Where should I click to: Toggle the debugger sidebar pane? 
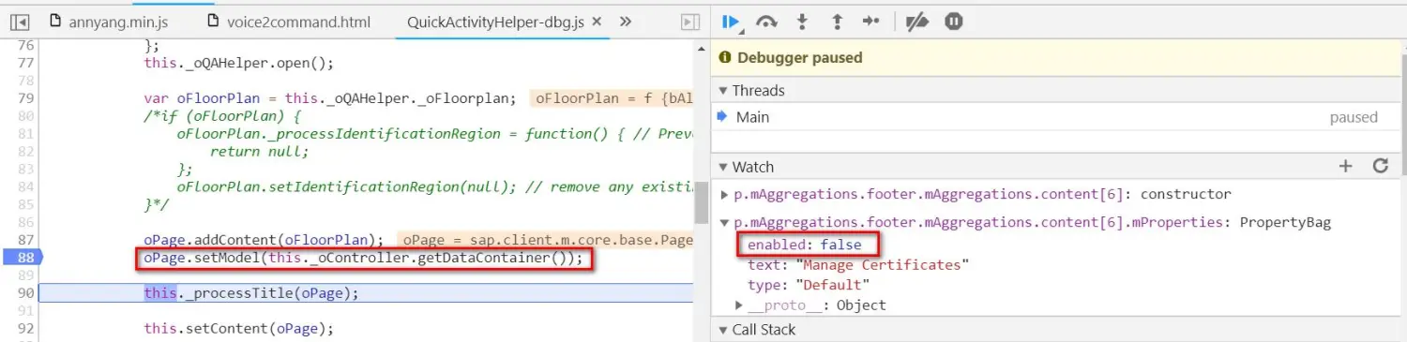click(689, 22)
